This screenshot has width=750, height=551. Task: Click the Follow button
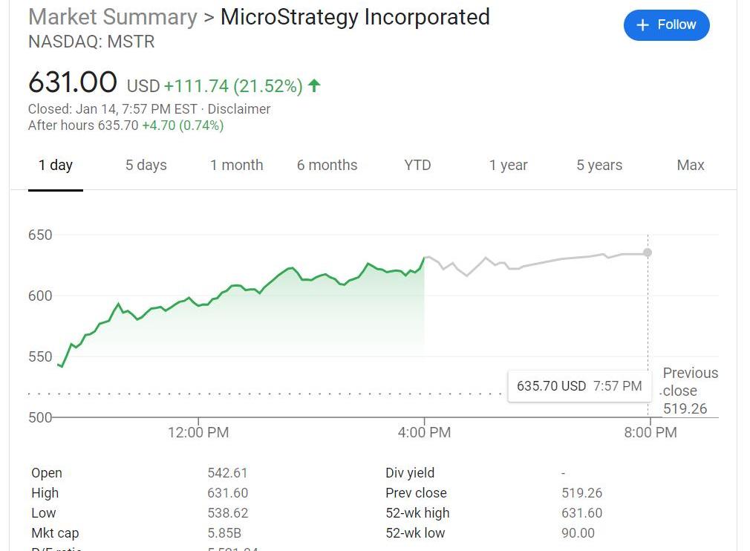[x=666, y=25]
